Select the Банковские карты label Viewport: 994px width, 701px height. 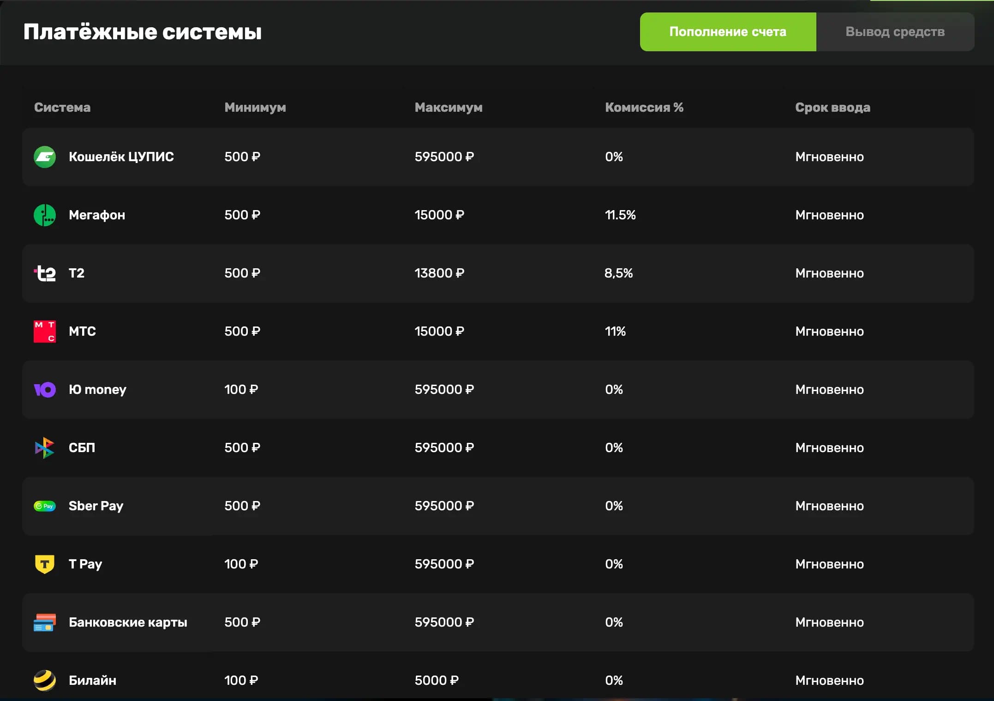point(128,622)
